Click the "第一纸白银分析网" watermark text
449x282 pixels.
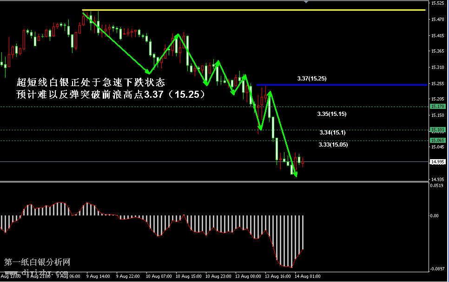coord(37,262)
